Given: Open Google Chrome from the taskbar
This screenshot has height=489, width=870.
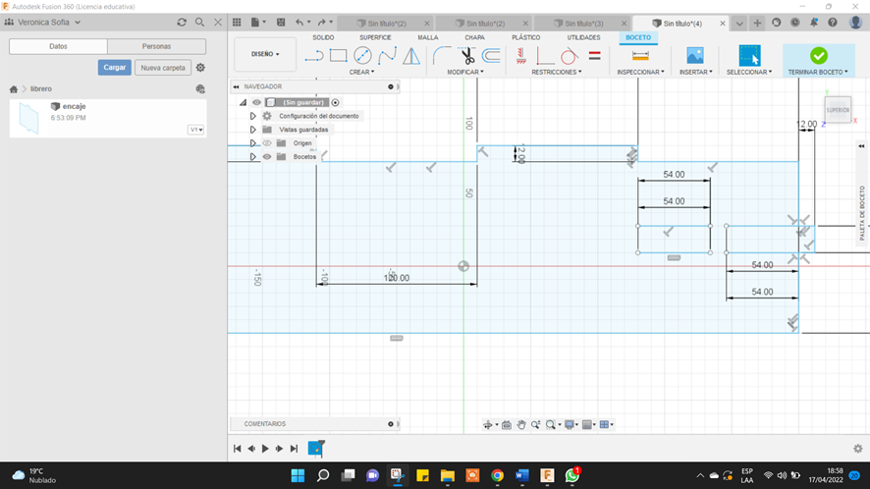Looking at the screenshot, I should [497, 475].
